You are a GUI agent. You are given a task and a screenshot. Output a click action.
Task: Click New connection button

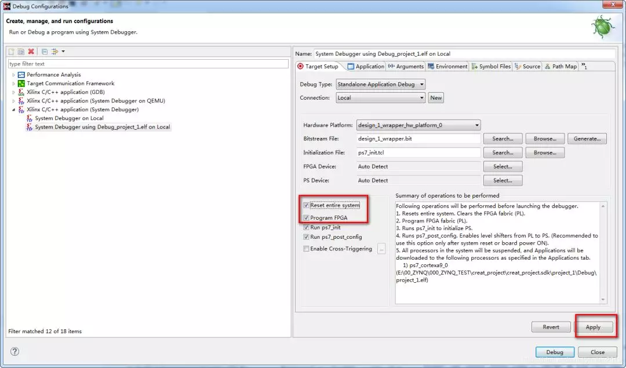(x=436, y=98)
